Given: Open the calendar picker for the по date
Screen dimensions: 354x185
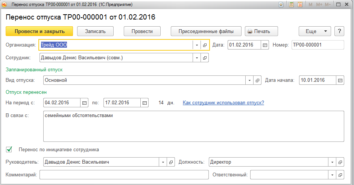Looking at the screenshot, I should point(144,103).
